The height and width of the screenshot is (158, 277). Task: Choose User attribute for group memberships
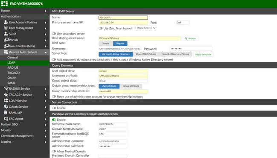tap(109, 86)
